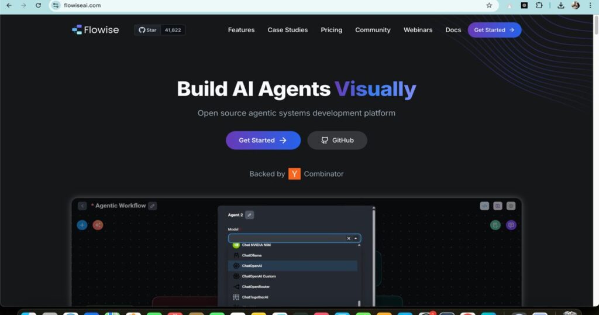Open the Chrome three-dot menu

pos(590,5)
